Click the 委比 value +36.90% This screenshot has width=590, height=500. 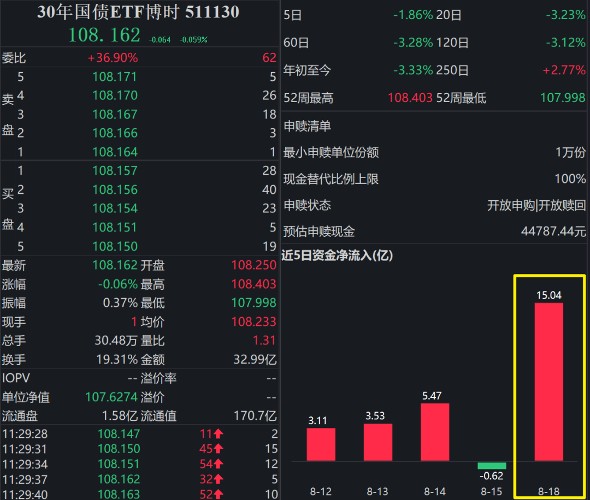pos(113,58)
